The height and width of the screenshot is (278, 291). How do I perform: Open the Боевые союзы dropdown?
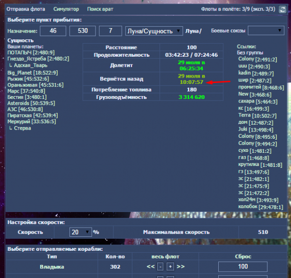(x=265, y=31)
